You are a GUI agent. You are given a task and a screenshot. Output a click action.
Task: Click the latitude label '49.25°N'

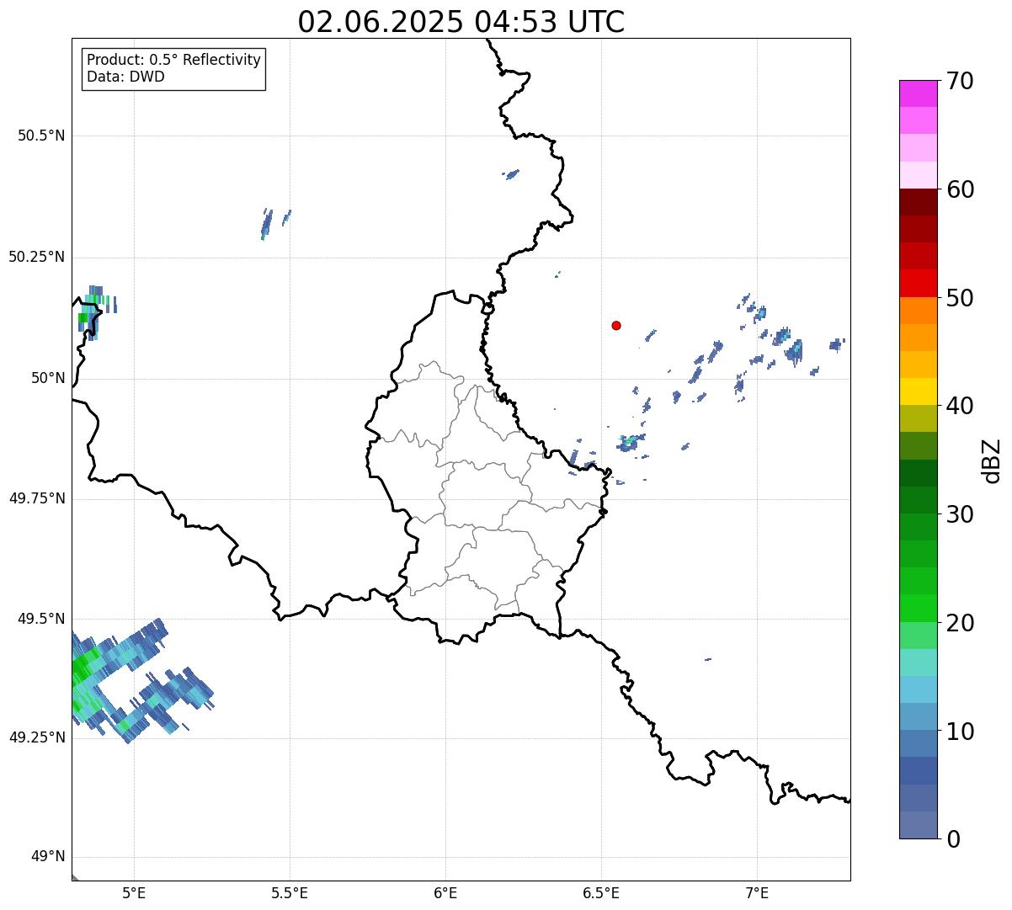pos(37,737)
